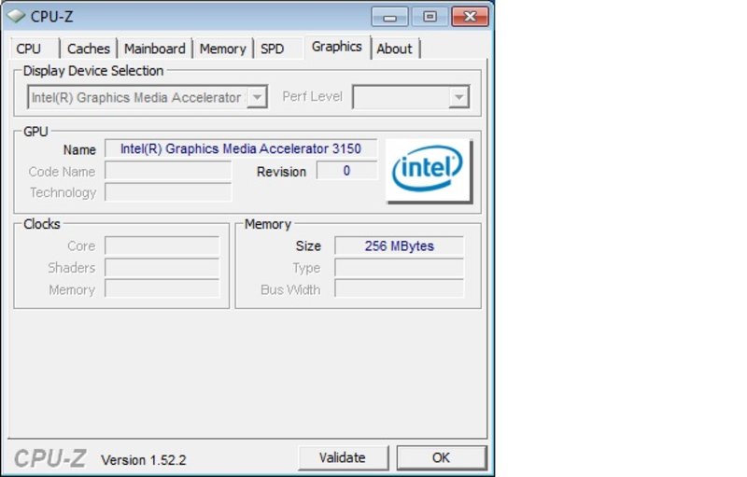This screenshot has width=747, height=477.
Task: Click the Intel logo image
Action: click(x=429, y=171)
